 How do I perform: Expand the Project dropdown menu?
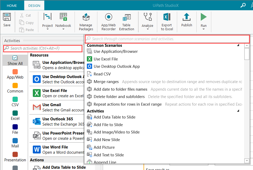pyautogui.click(x=48, y=29)
